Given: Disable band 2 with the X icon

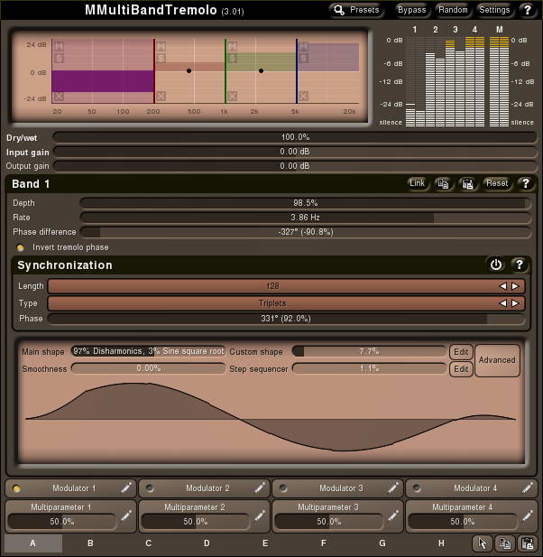Looking at the screenshot, I should (x=161, y=97).
